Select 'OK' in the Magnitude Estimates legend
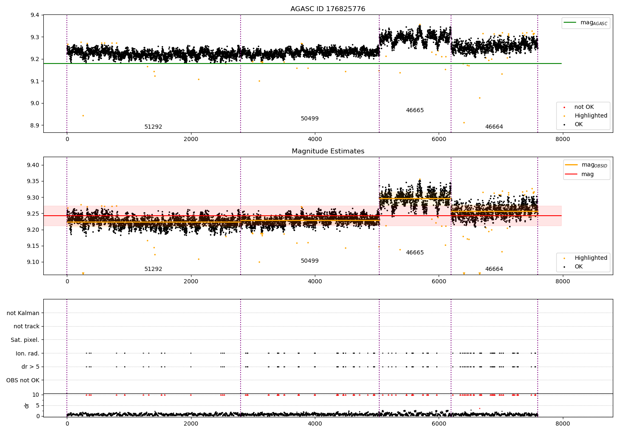The image size is (619, 433). pyautogui.click(x=579, y=267)
